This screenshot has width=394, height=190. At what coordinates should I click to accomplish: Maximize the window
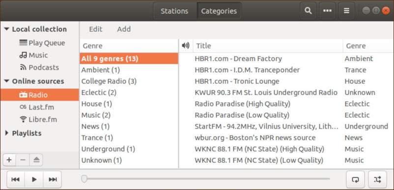pos(376,10)
